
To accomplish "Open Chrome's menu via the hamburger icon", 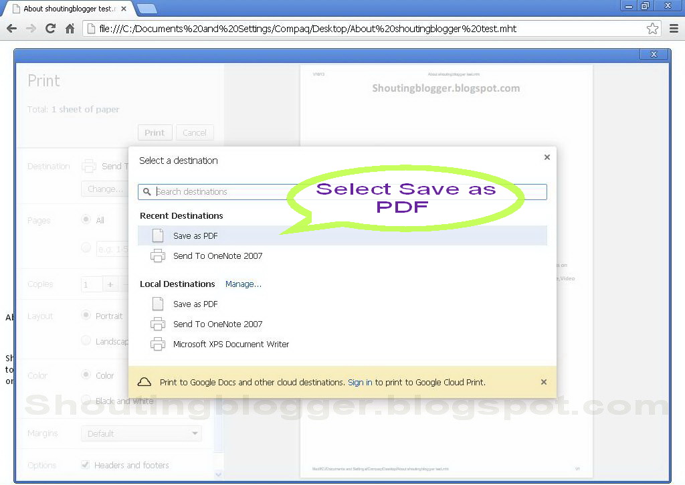I will 674,29.
